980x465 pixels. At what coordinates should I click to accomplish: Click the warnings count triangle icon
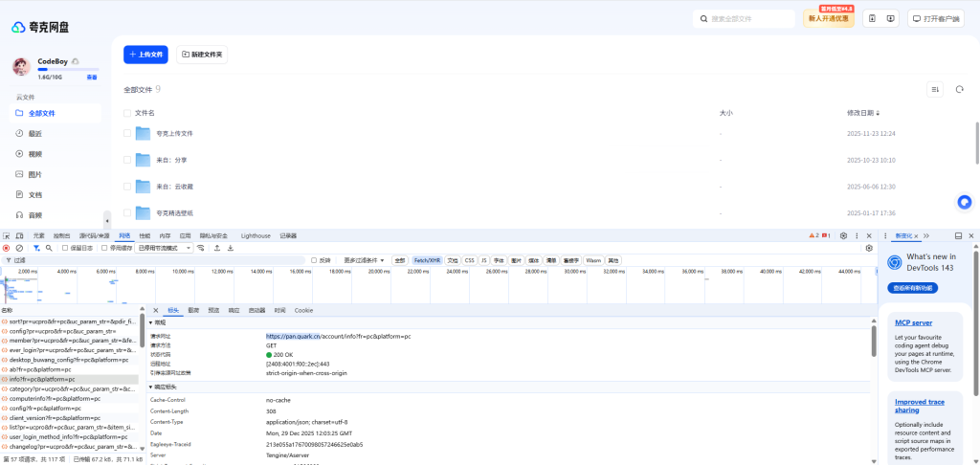click(x=813, y=235)
